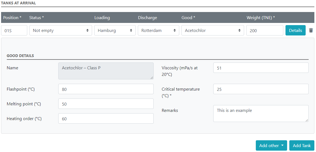316x152 pixels.
Task: Click the Position * column header
Action: 12,17
